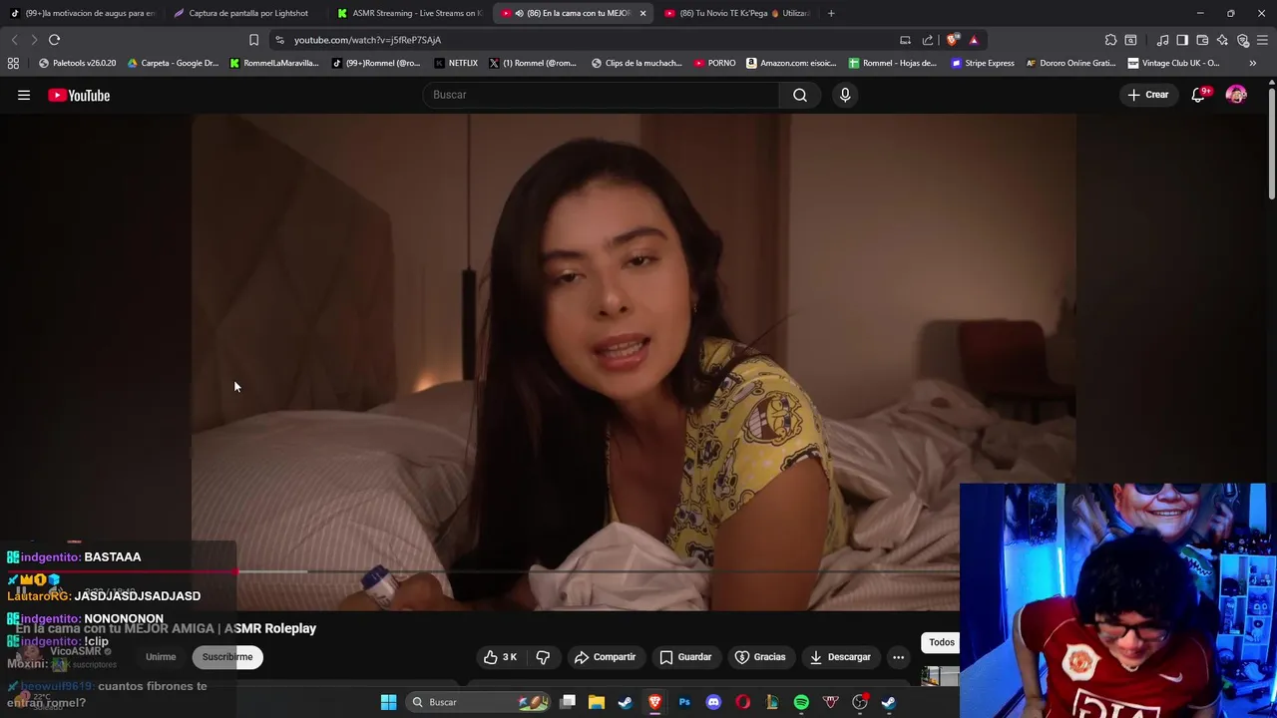Close the current En la cama tab
This screenshot has width=1277, height=718.
point(642,13)
